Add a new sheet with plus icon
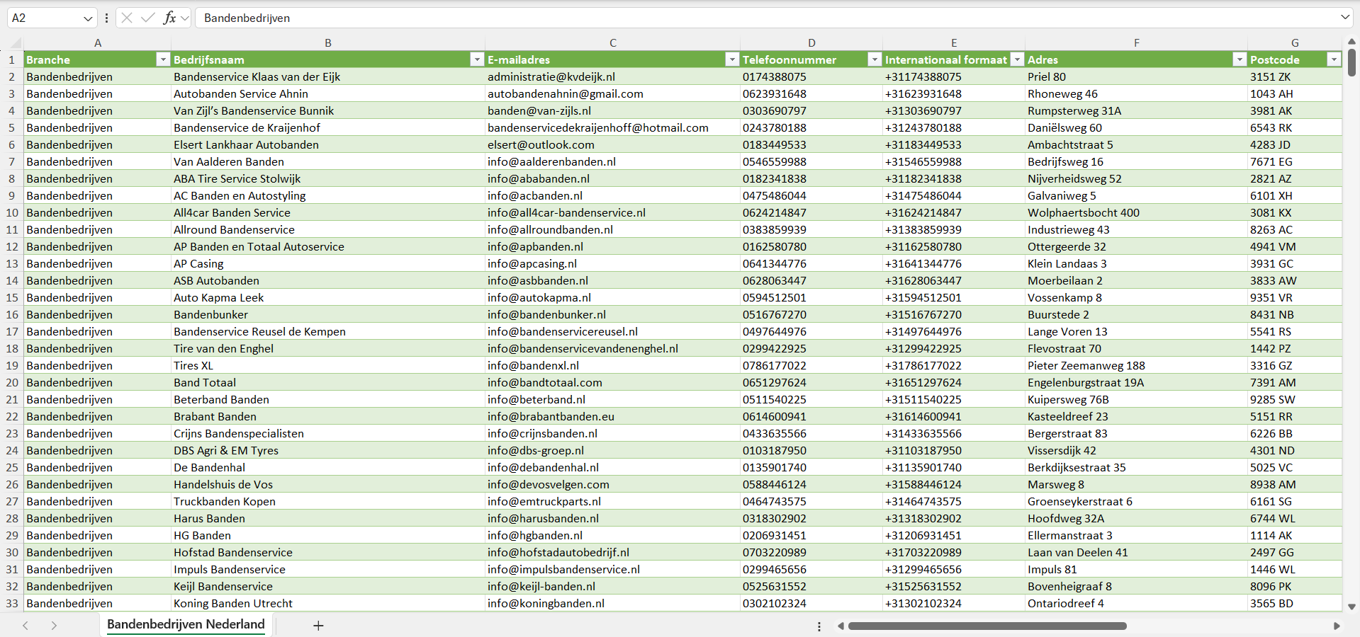This screenshot has height=637, width=1360. point(318,626)
